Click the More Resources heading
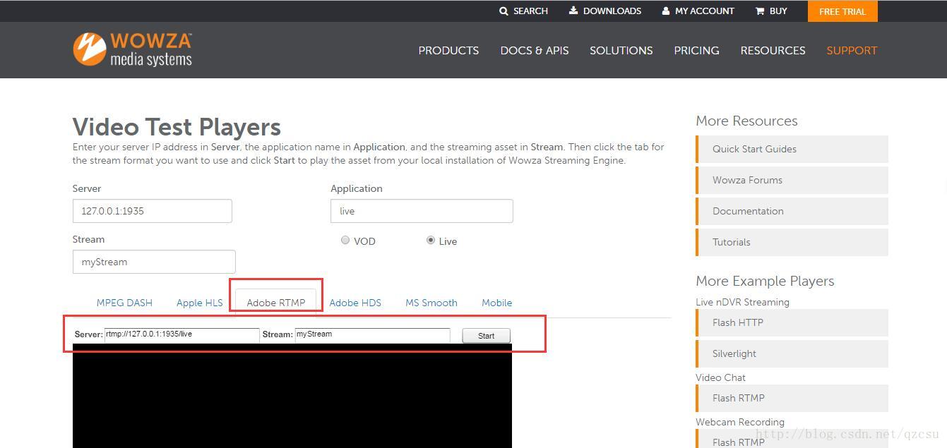The width and height of the screenshot is (947, 448). pos(746,121)
